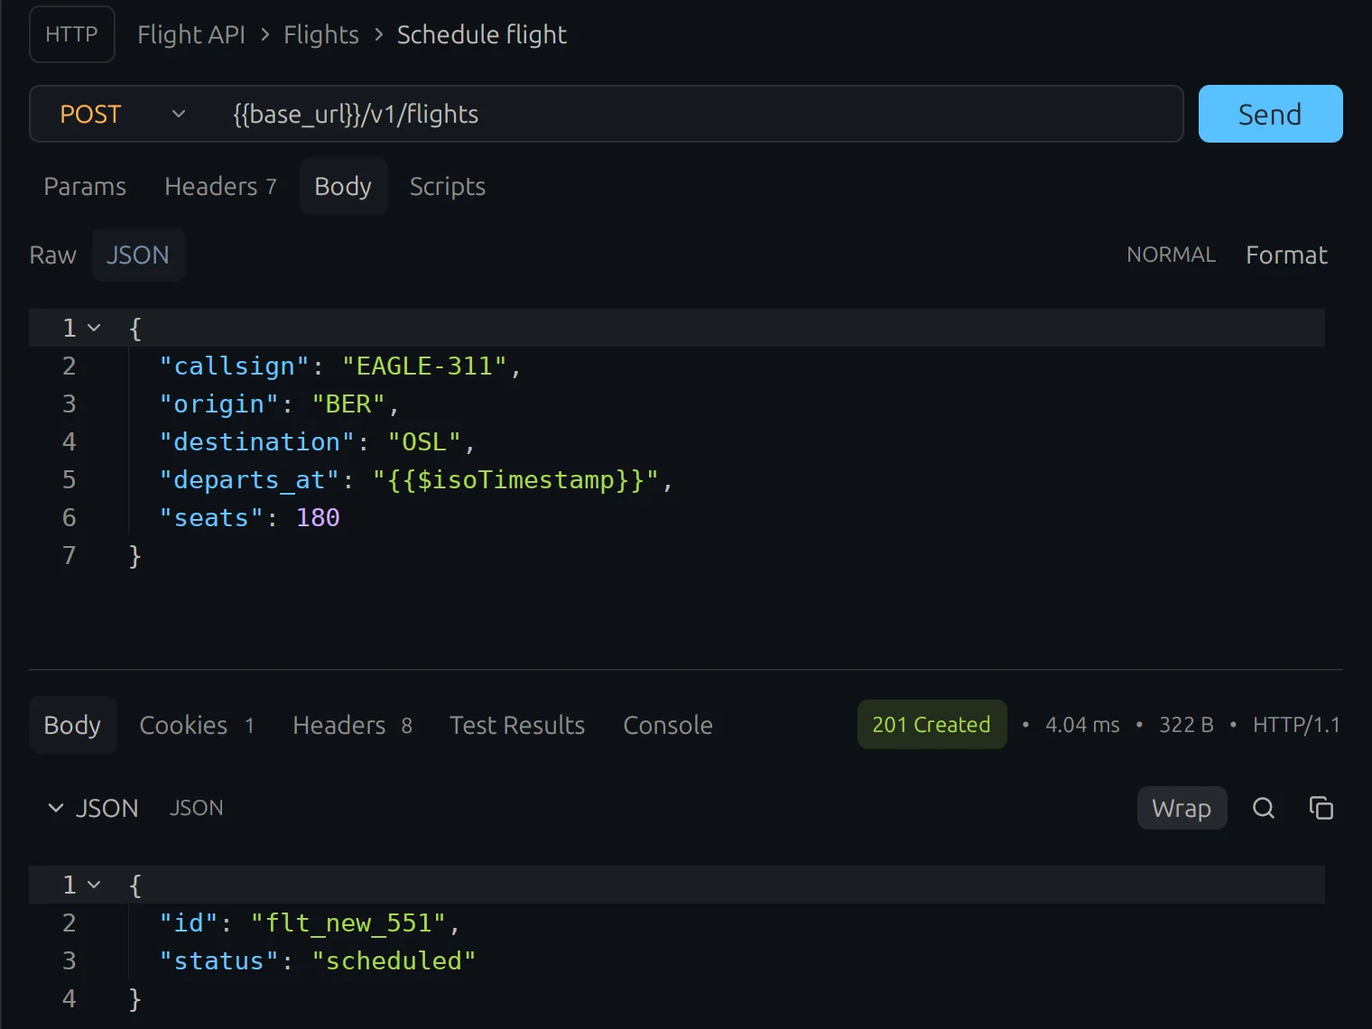This screenshot has height=1029, width=1372.
Task: Collapse request body line 1 fold chevron
Action: [x=94, y=328]
